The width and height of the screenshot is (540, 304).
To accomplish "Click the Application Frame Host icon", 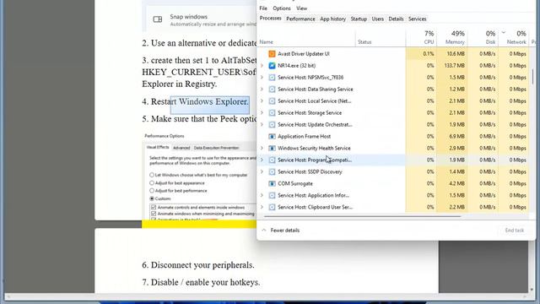I will (272, 137).
